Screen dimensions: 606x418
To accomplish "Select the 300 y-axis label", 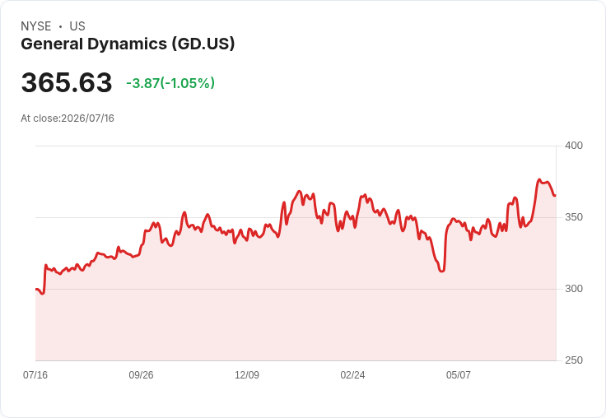I will [x=574, y=289].
